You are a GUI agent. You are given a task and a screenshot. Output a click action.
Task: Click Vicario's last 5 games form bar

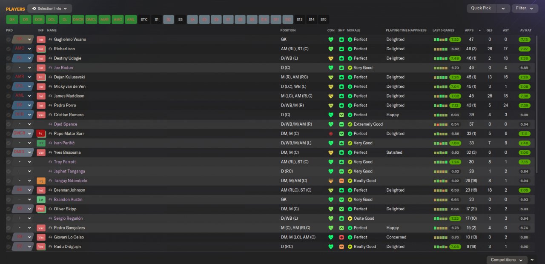(441, 40)
